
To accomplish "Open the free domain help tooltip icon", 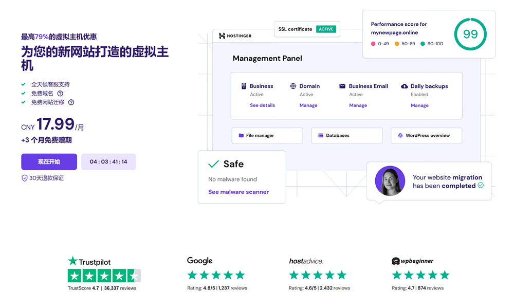I will click(60, 94).
